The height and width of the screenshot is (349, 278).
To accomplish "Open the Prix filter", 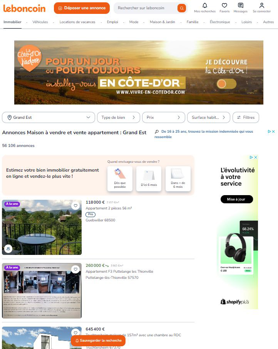I will coord(164,117).
